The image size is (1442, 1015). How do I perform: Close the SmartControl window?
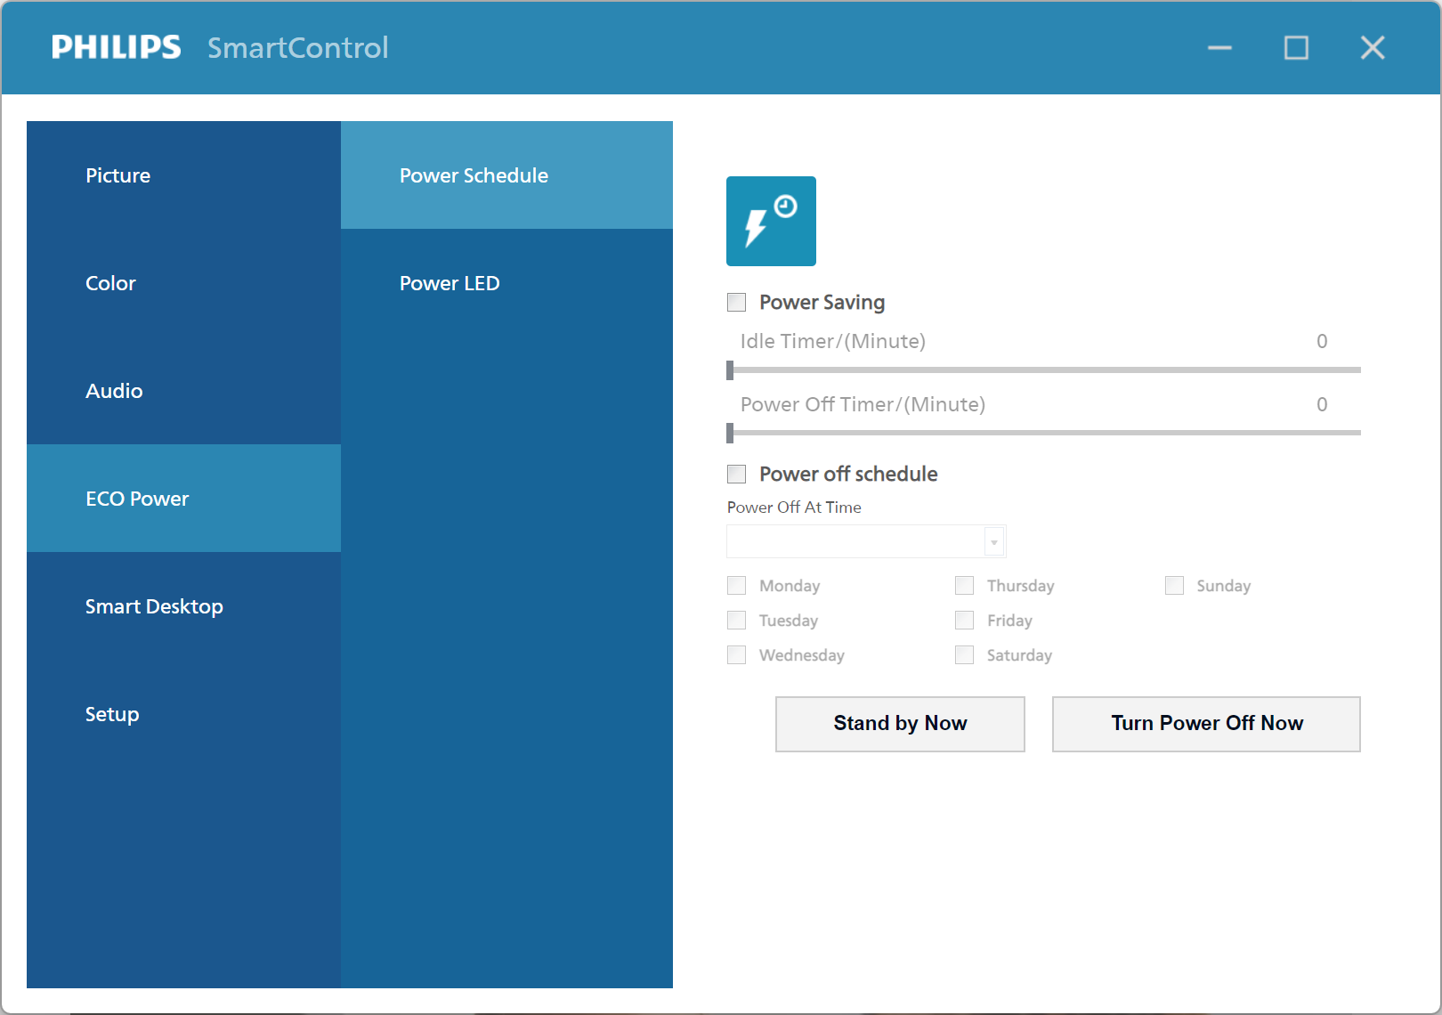[1373, 47]
